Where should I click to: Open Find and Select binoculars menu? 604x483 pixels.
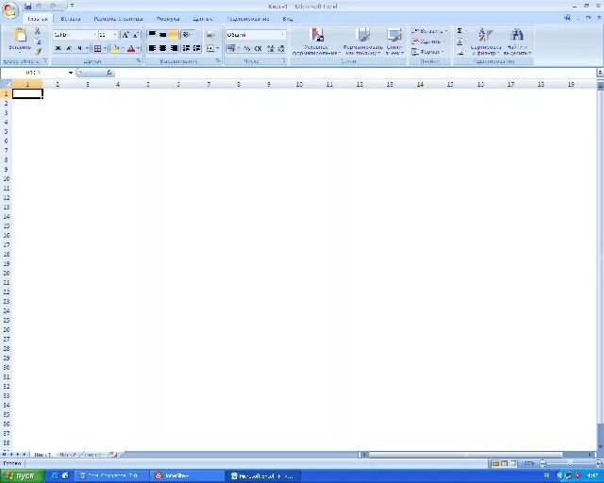[x=517, y=42]
